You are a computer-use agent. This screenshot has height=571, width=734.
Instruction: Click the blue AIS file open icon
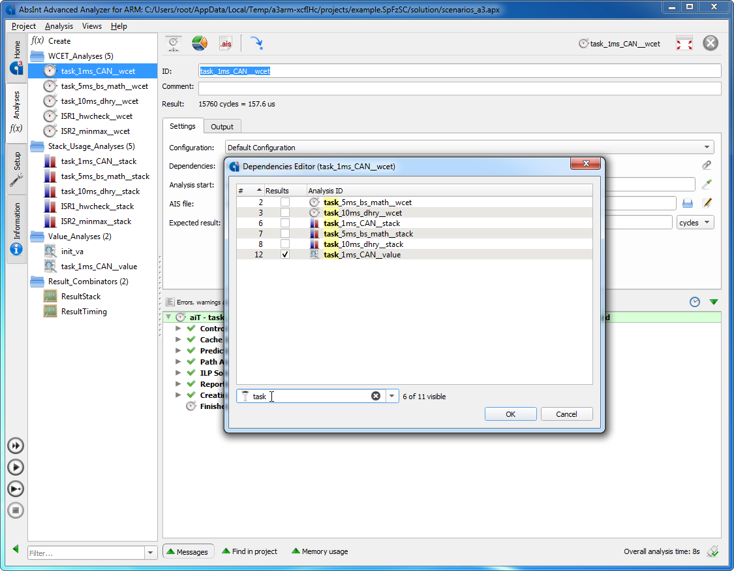click(687, 203)
